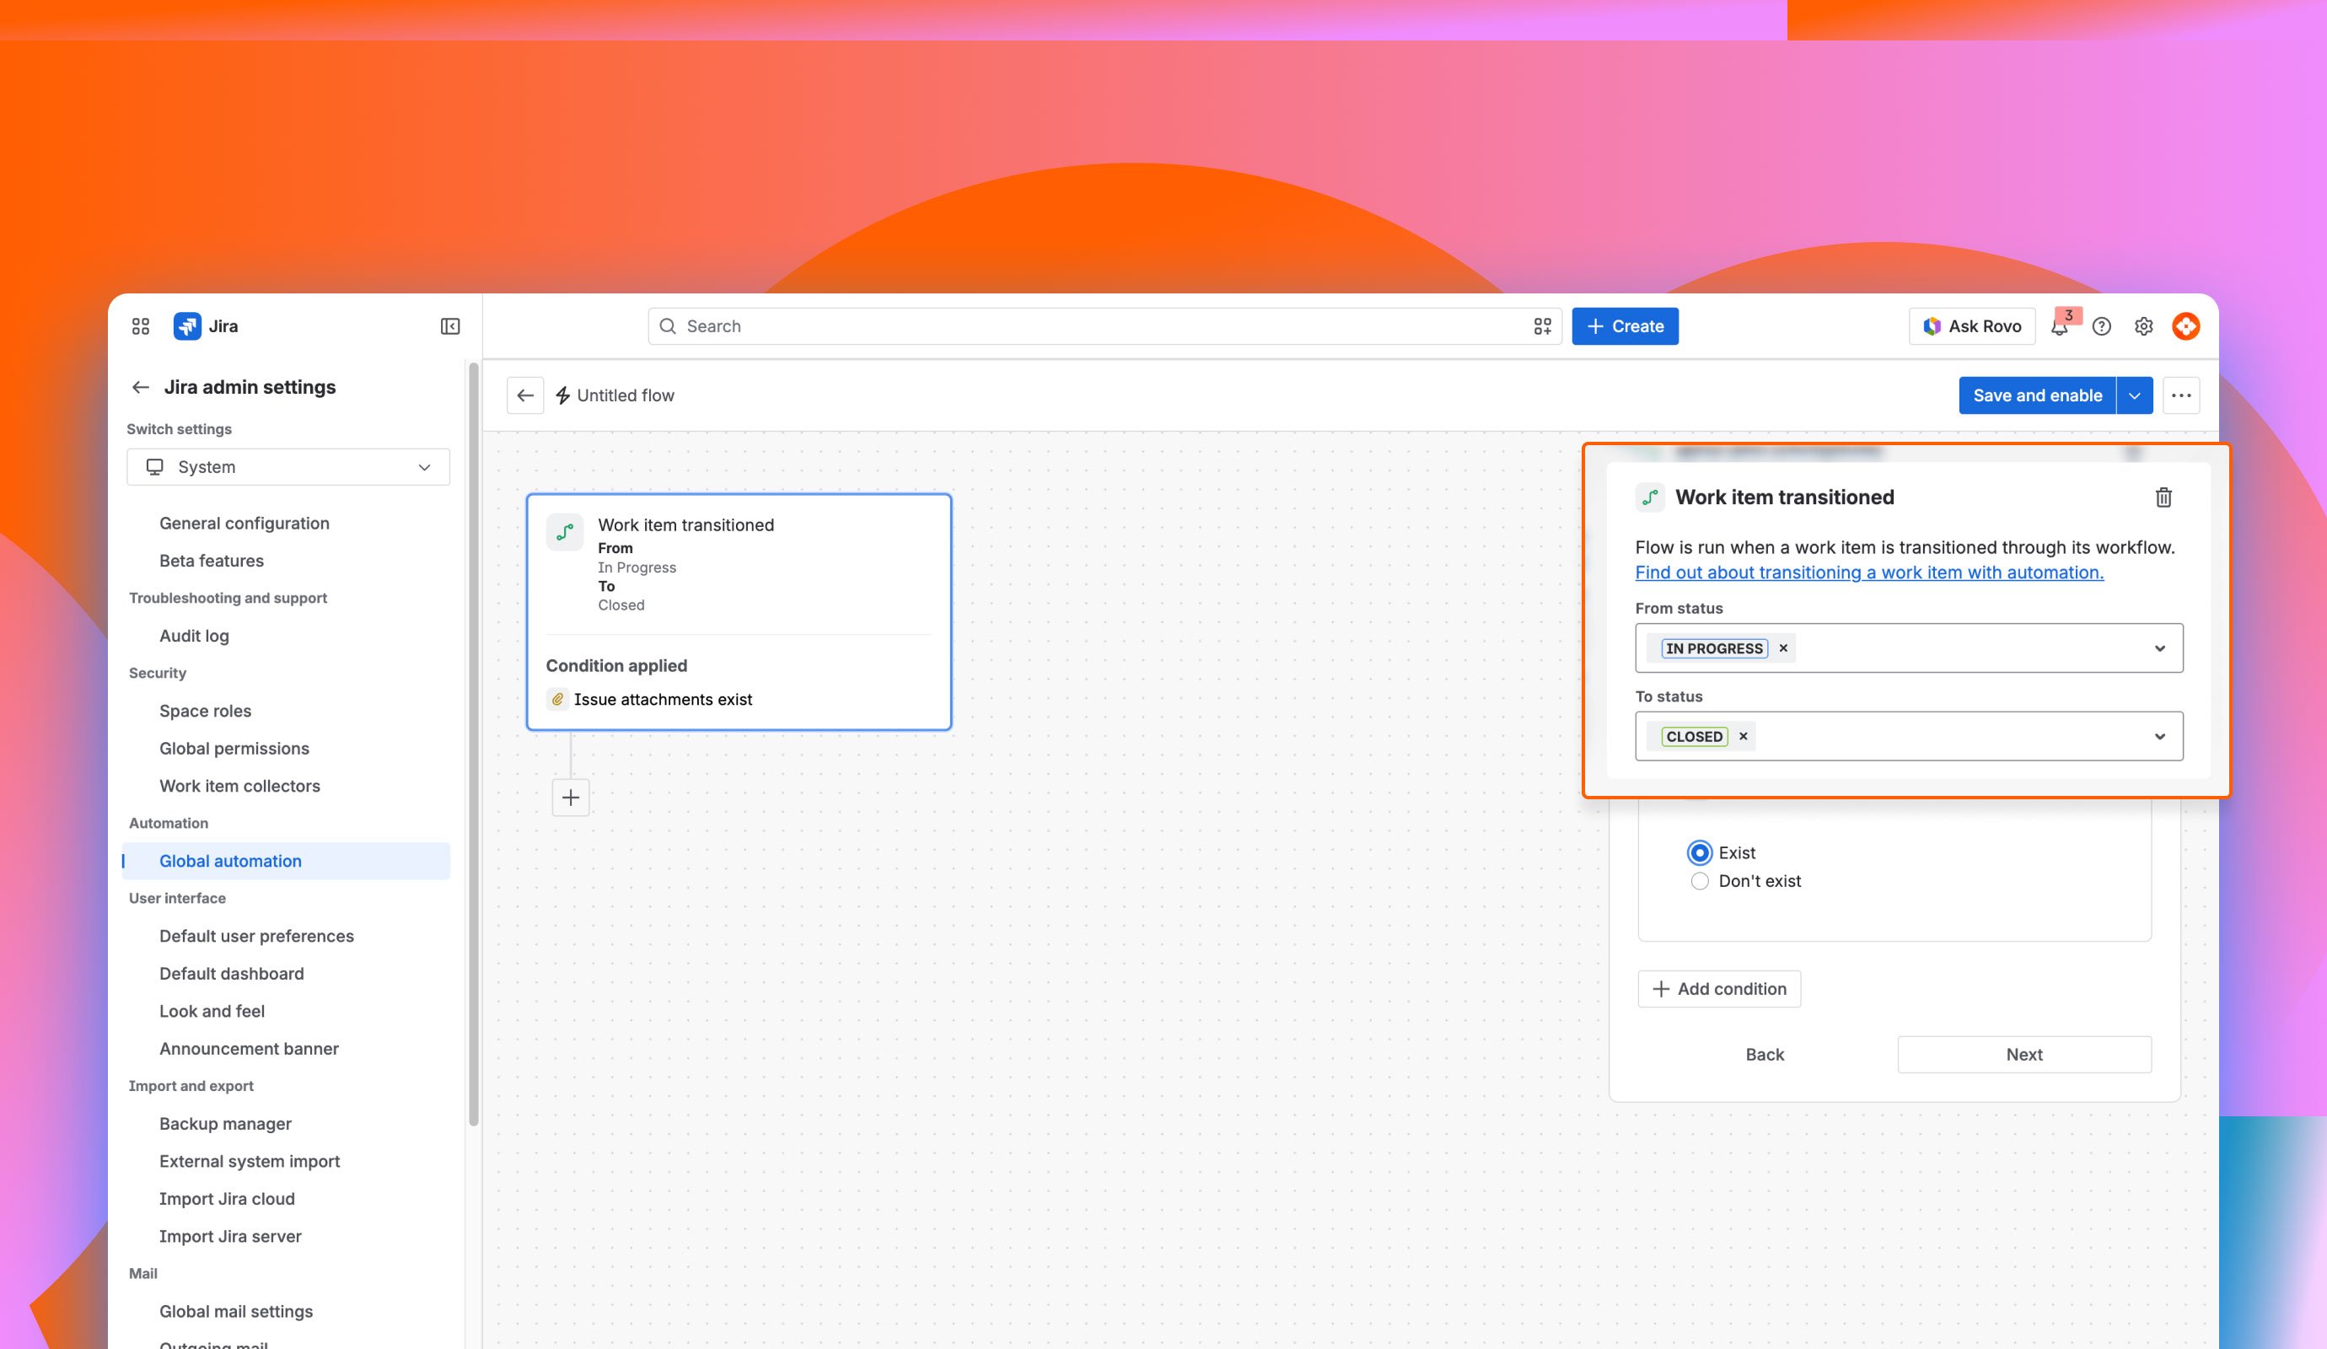Viewport: 2327px width, 1349px height.
Task: Click Issue attachments exist condition
Action: (662, 699)
